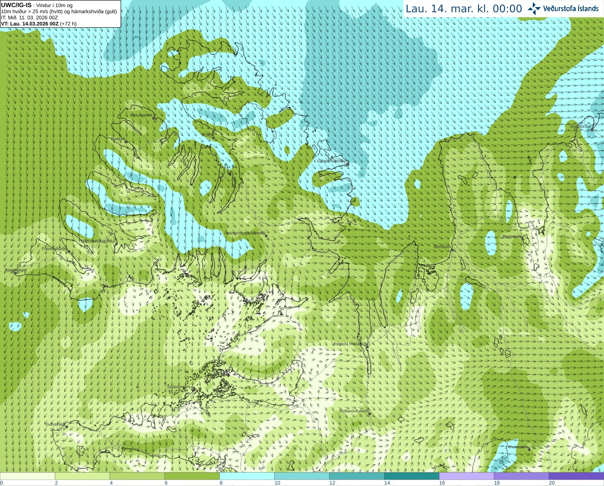Select the Blönduós station label

443,247
